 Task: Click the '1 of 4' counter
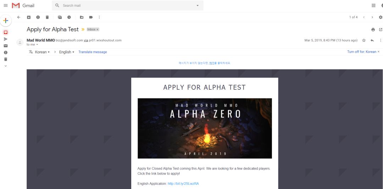353,17
